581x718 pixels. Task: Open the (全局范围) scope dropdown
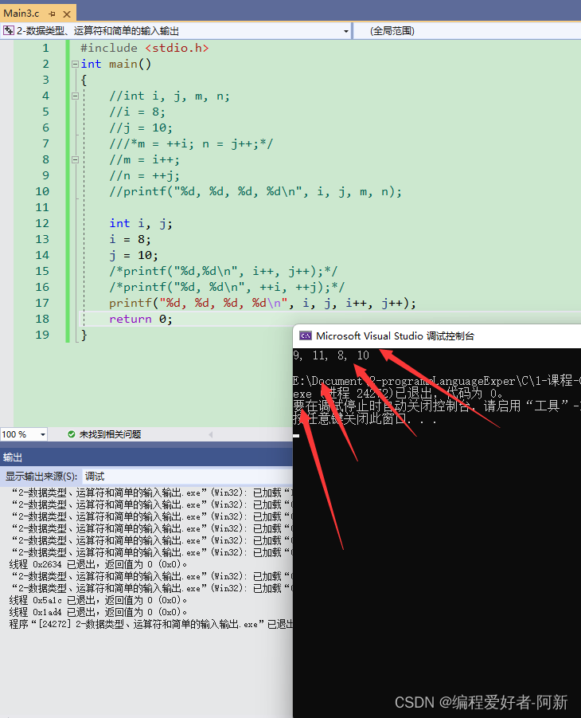click(x=466, y=31)
